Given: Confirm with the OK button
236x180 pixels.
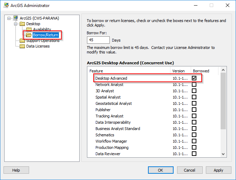Looking at the screenshot, I should (x=161, y=170).
